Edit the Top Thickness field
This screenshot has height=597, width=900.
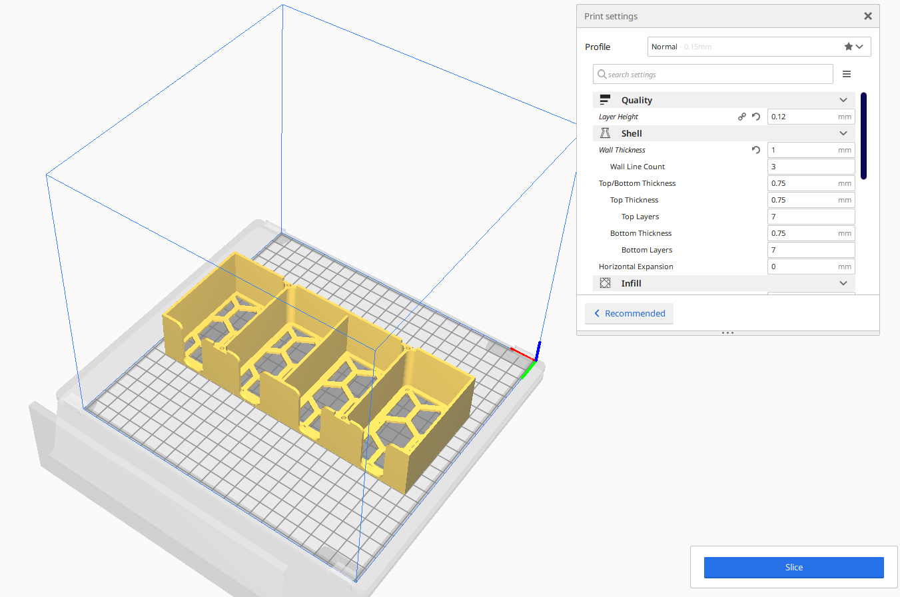[x=811, y=200]
